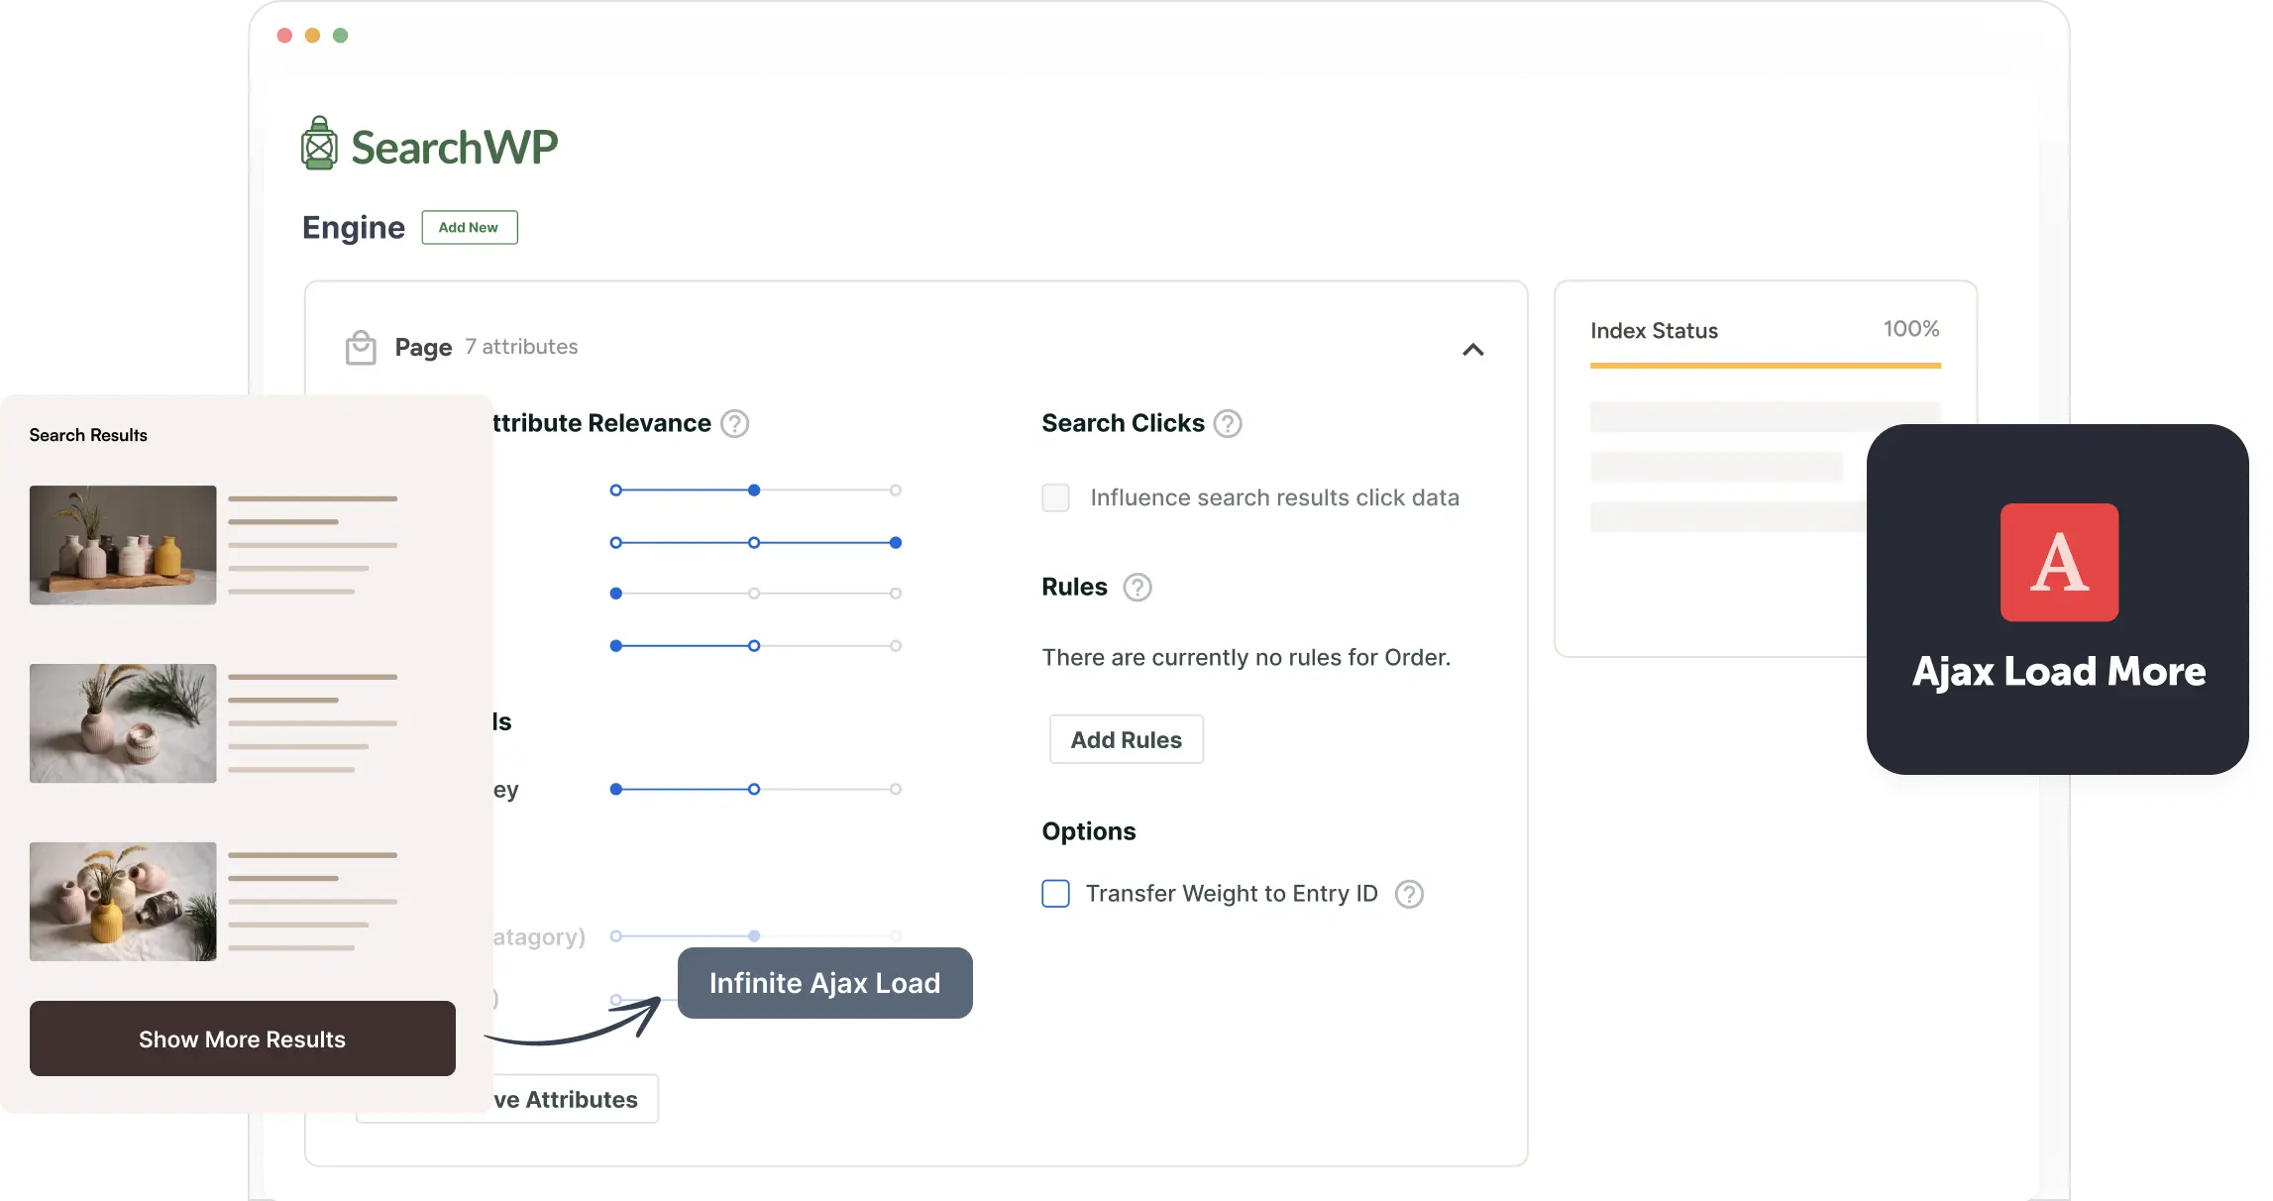Click the Page shopping bag icon

tap(361, 347)
